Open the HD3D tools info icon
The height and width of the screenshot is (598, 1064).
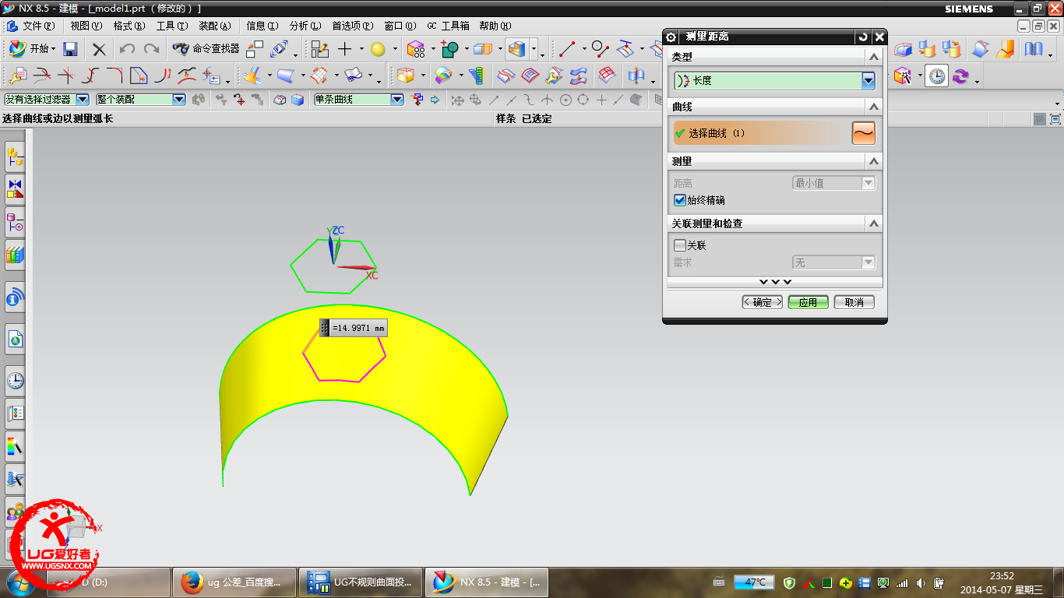pos(15,297)
